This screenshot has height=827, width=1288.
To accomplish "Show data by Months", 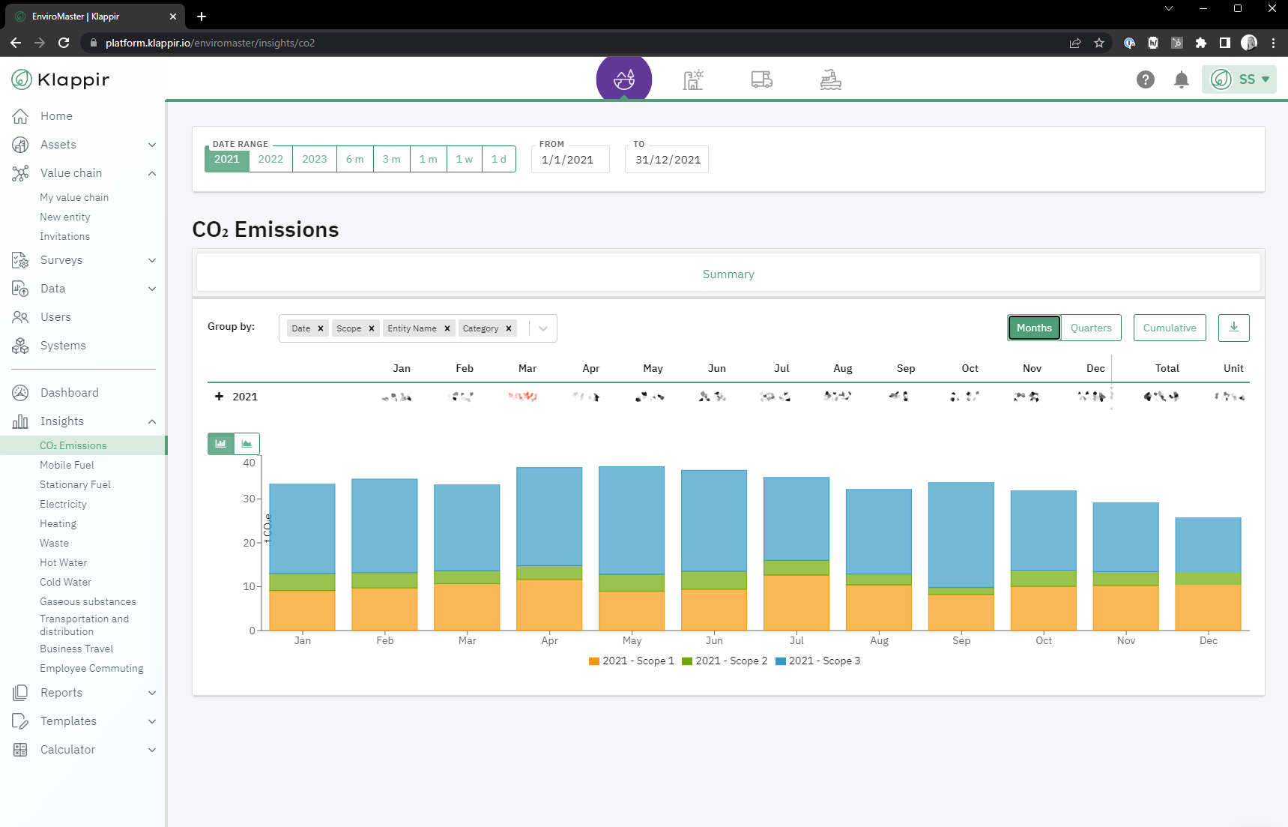I will (x=1034, y=328).
